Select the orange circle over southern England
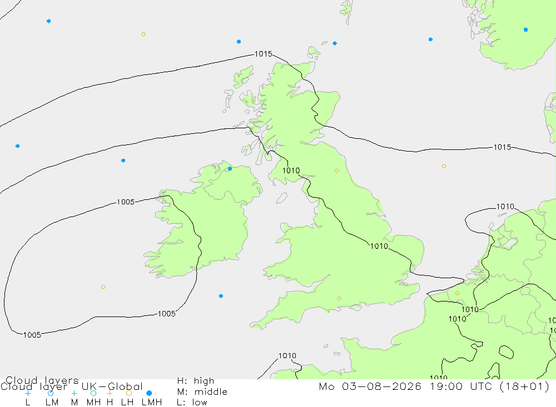Image resolution: width=556 pixels, height=407 pixels. (339, 299)
